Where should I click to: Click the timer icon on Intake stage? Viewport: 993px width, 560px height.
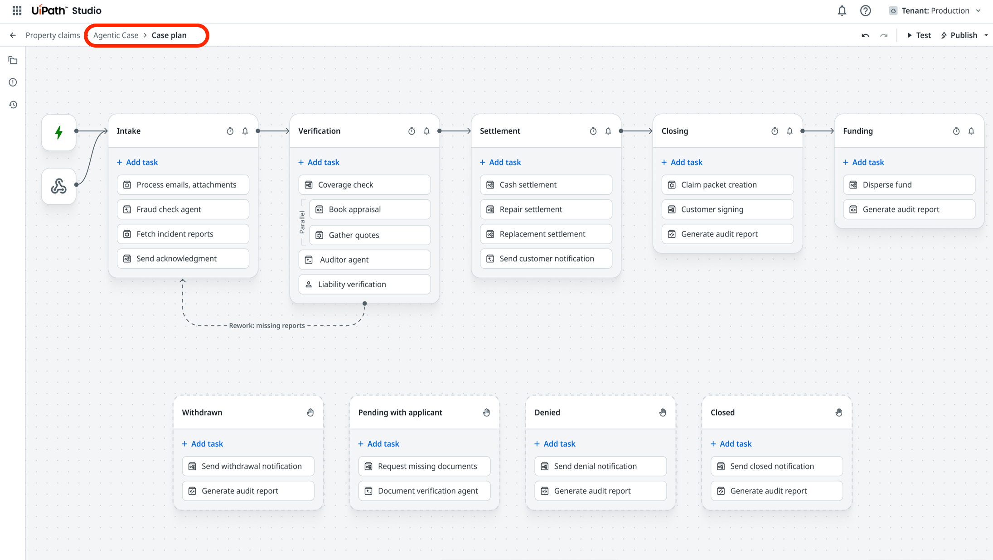[230, 131]
